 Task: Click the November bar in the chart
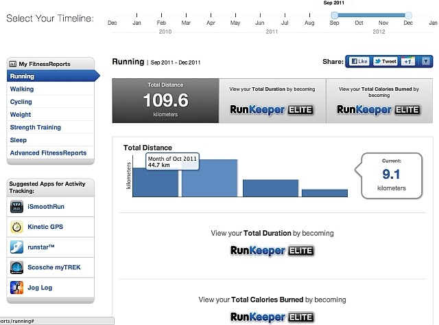point(270,188)
